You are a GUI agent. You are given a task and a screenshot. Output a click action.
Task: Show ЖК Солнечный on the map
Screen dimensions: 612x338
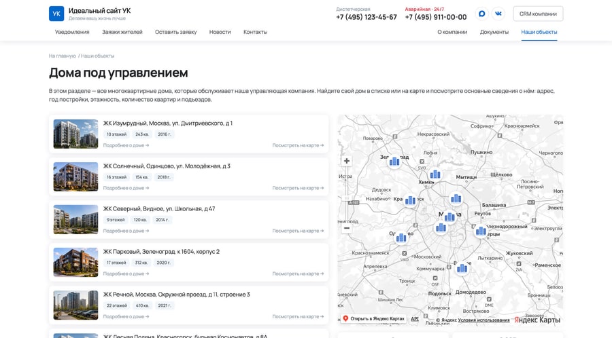[x=298, y=188]
